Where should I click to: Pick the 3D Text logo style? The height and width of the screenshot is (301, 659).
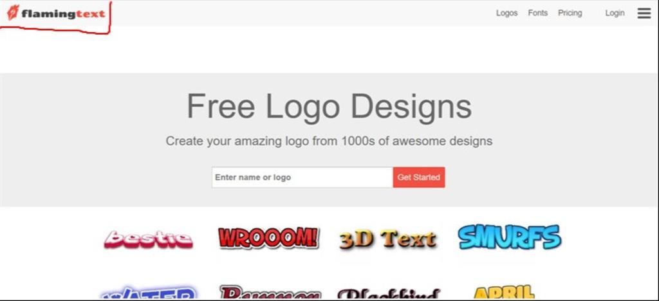click(387, 239)
